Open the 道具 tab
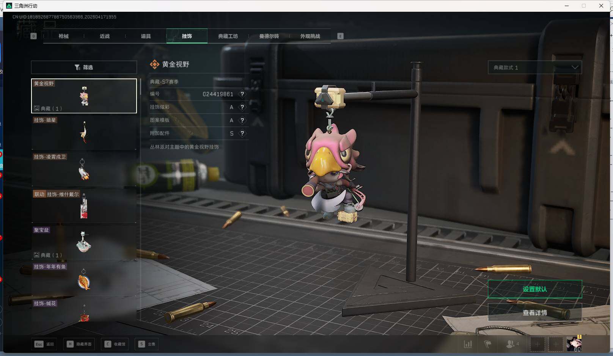The height and width of the screenshot is (356, 613). [146, 36]
